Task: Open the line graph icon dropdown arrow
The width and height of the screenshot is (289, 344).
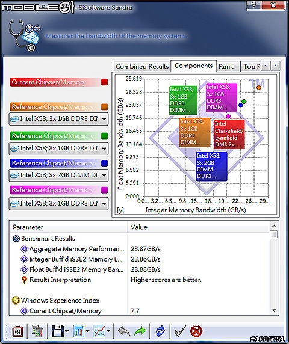Action: coord(108,331)
